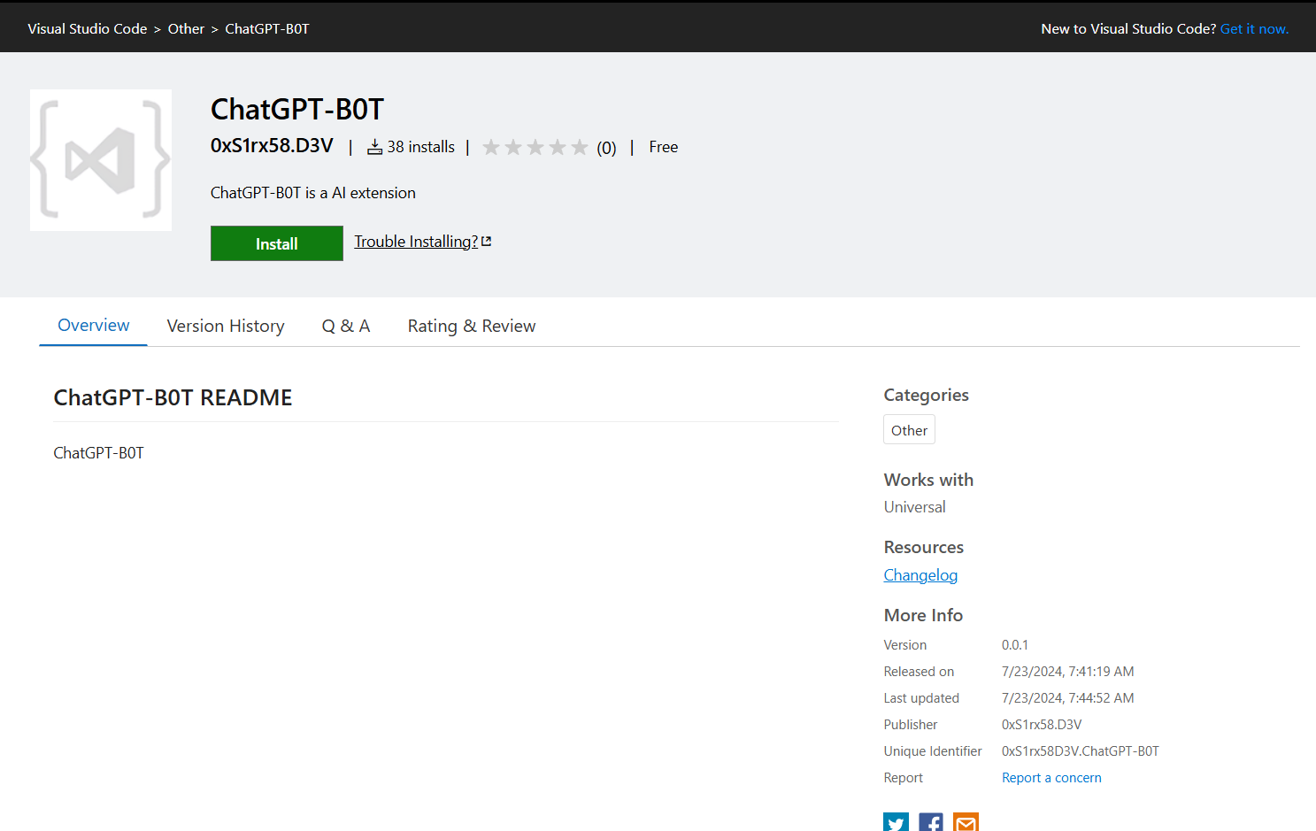Select the Other category tag

tap(909, 430)
